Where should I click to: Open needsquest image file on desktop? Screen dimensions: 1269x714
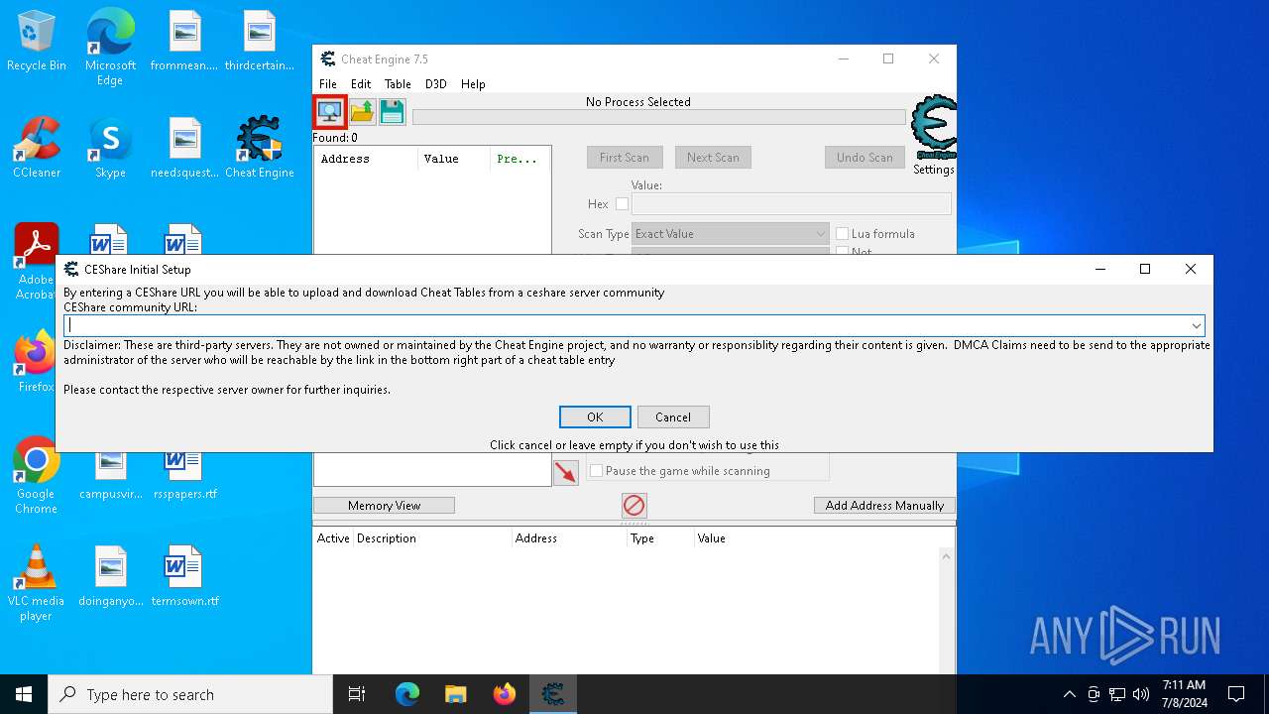[x=184, y=149]
